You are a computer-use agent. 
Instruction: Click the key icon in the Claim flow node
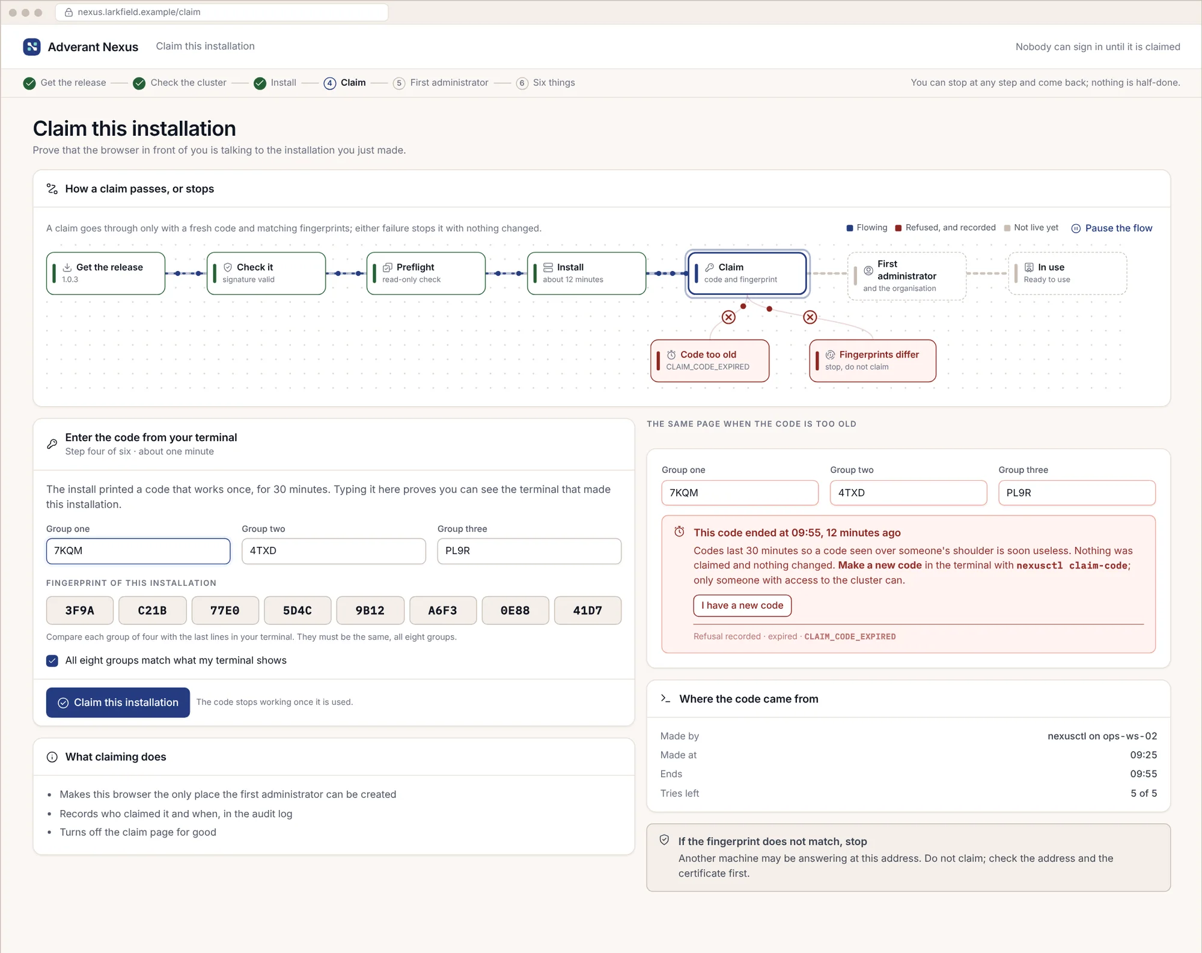710,267
